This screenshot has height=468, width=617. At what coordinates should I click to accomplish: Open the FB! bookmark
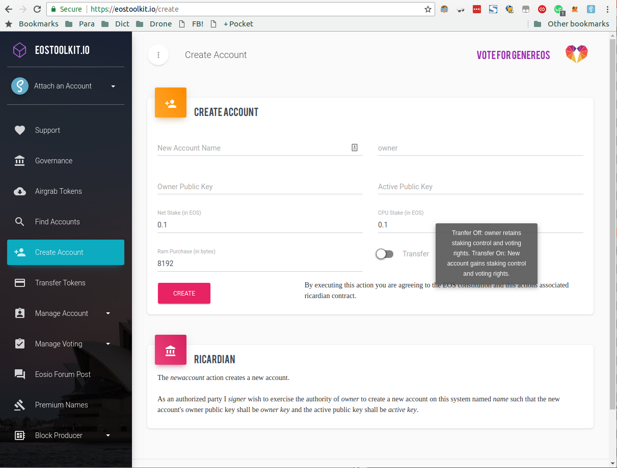point(191,24)
